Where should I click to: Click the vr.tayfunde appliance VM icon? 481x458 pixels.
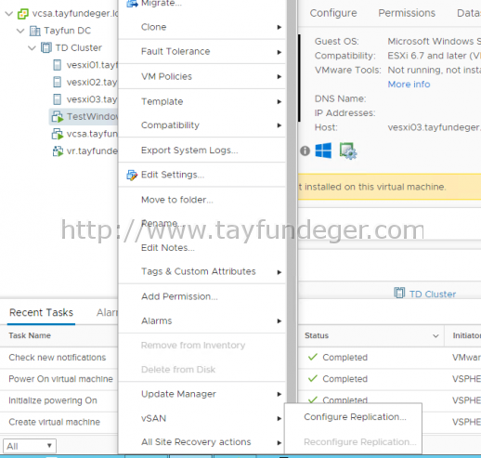[58, 151]
